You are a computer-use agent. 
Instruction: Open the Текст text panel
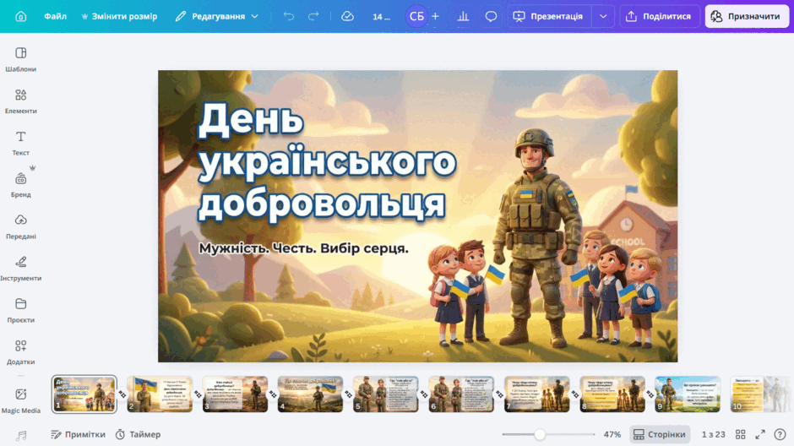click(x=21, y=144)
